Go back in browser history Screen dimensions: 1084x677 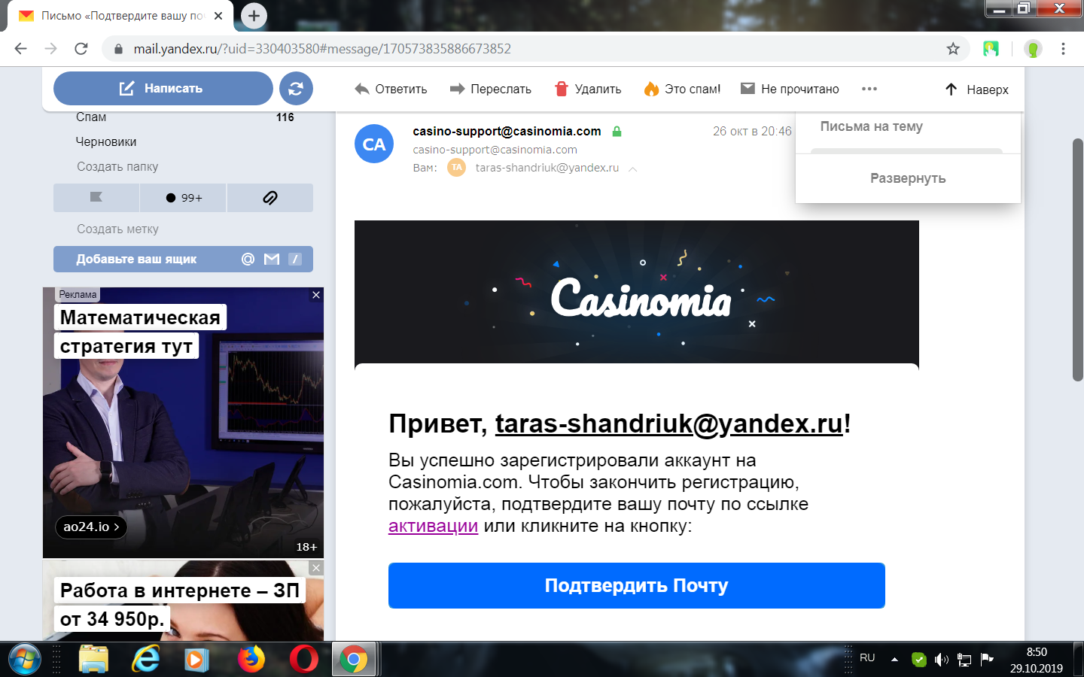(x=20, y=49)
